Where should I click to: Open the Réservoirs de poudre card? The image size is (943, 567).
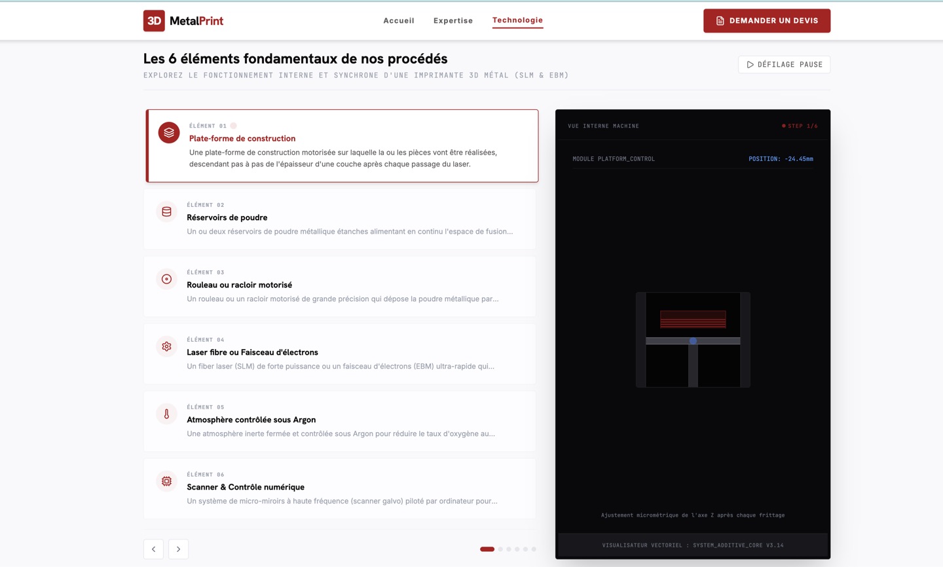coord(340,219)
